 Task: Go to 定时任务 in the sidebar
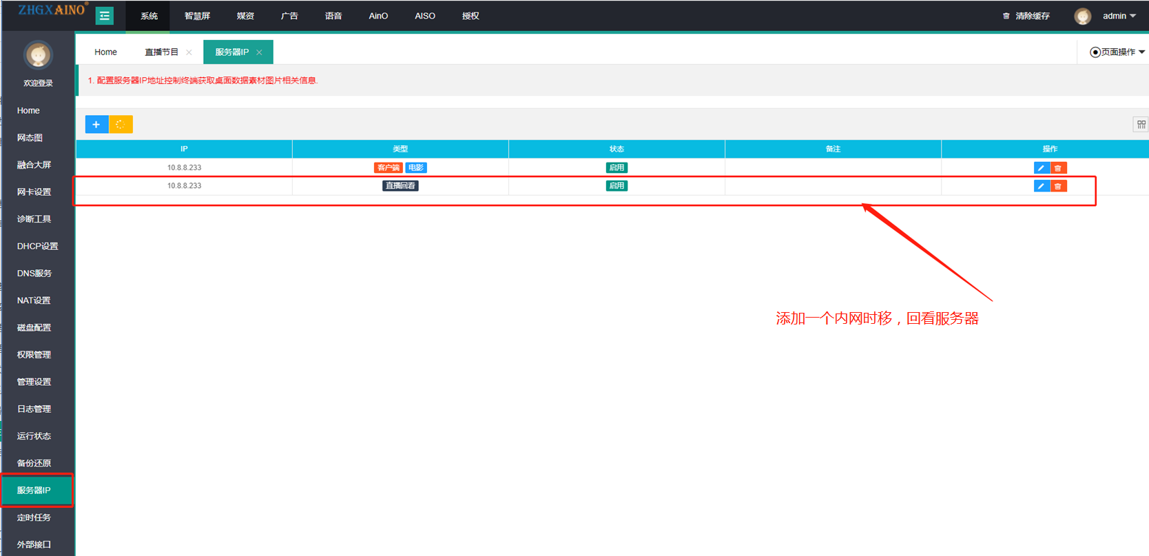[34, 517]
